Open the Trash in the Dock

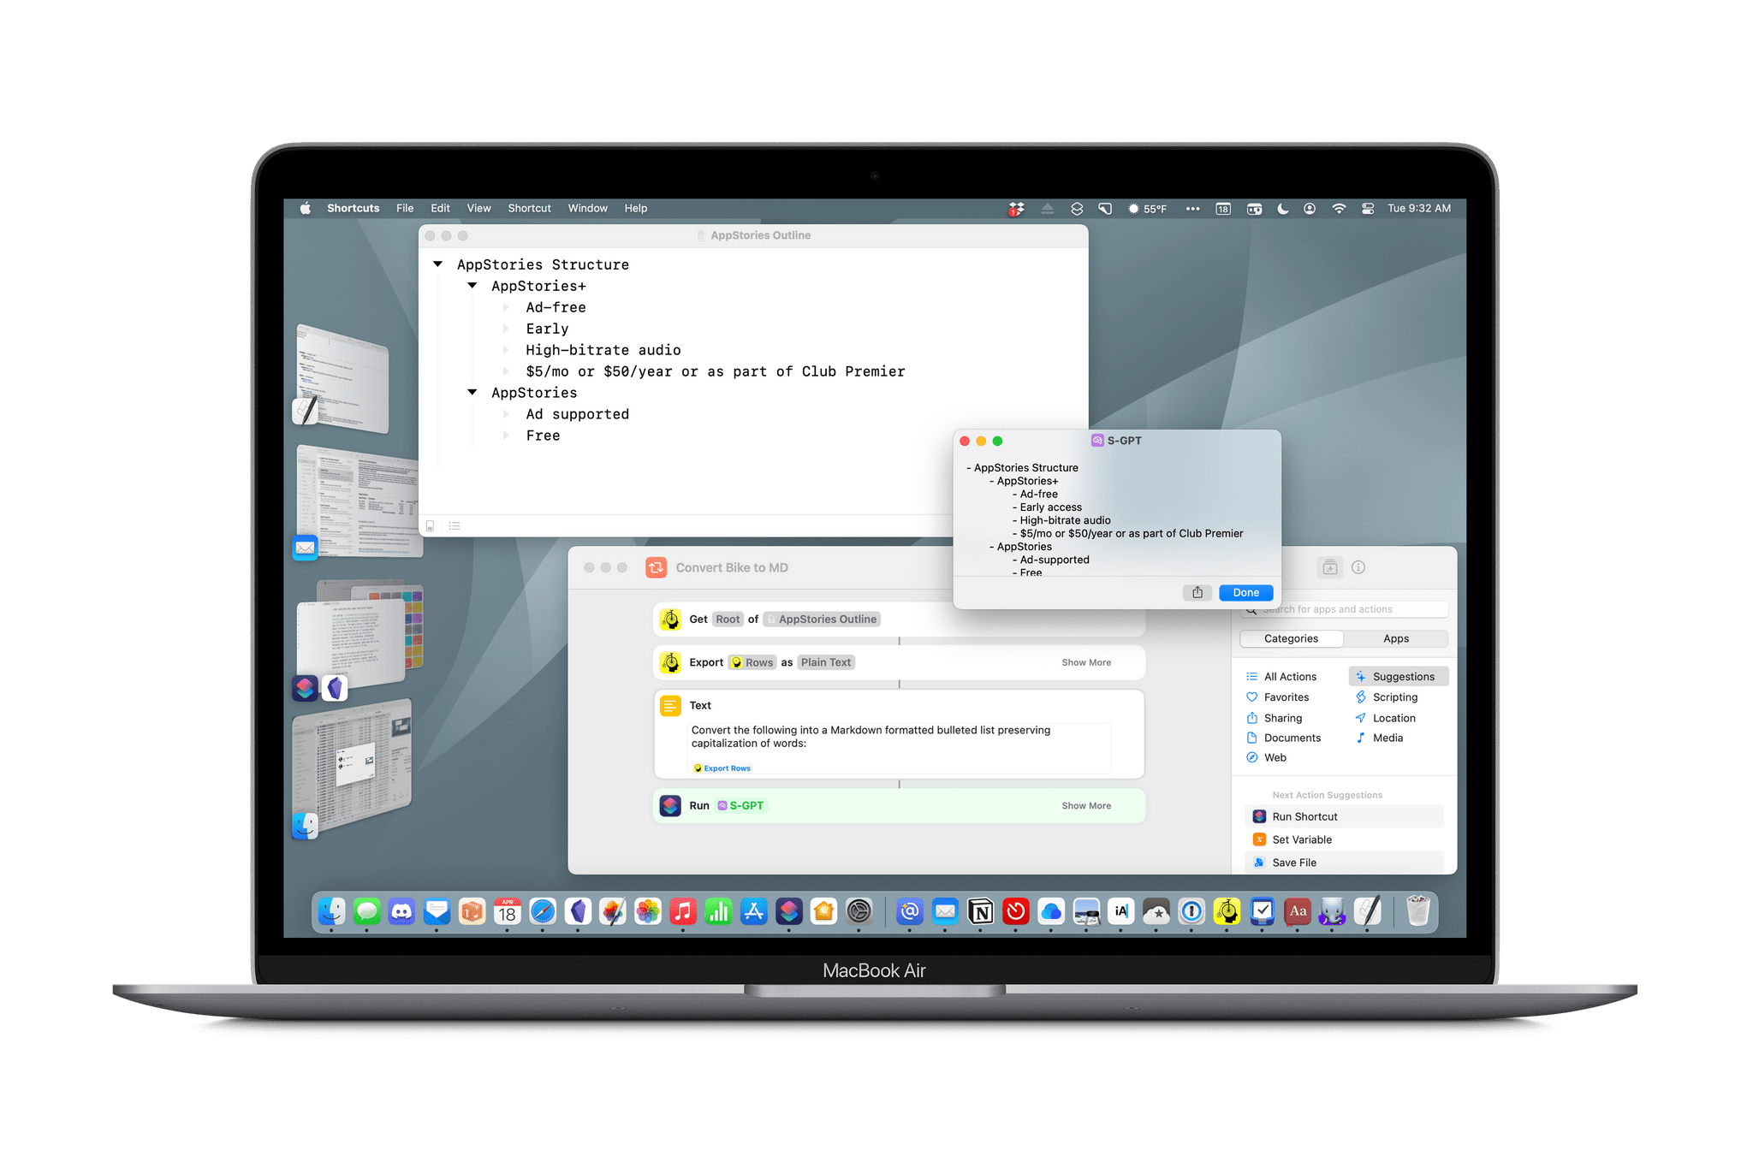1418,911
